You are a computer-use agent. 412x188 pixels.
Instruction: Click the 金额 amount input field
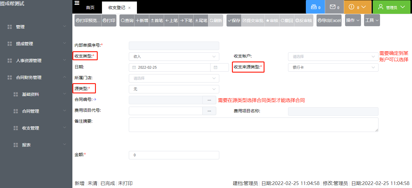pyautogui.click(x=174, y=155)
